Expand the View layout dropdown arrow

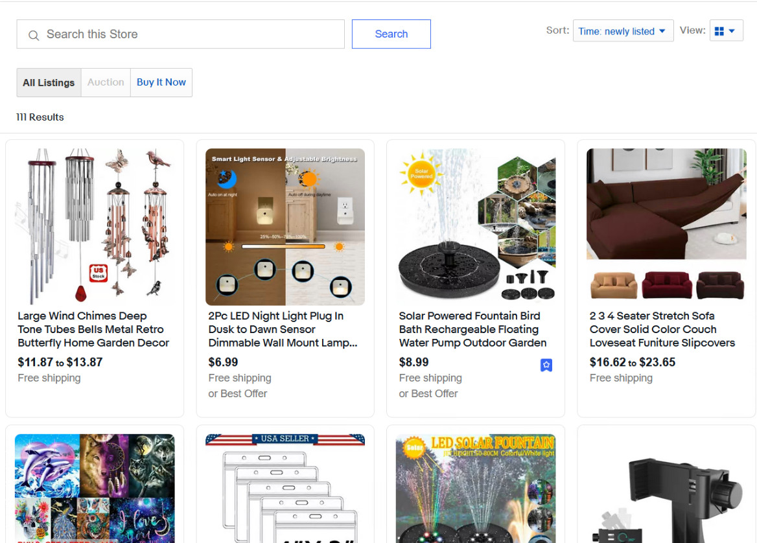732,31
